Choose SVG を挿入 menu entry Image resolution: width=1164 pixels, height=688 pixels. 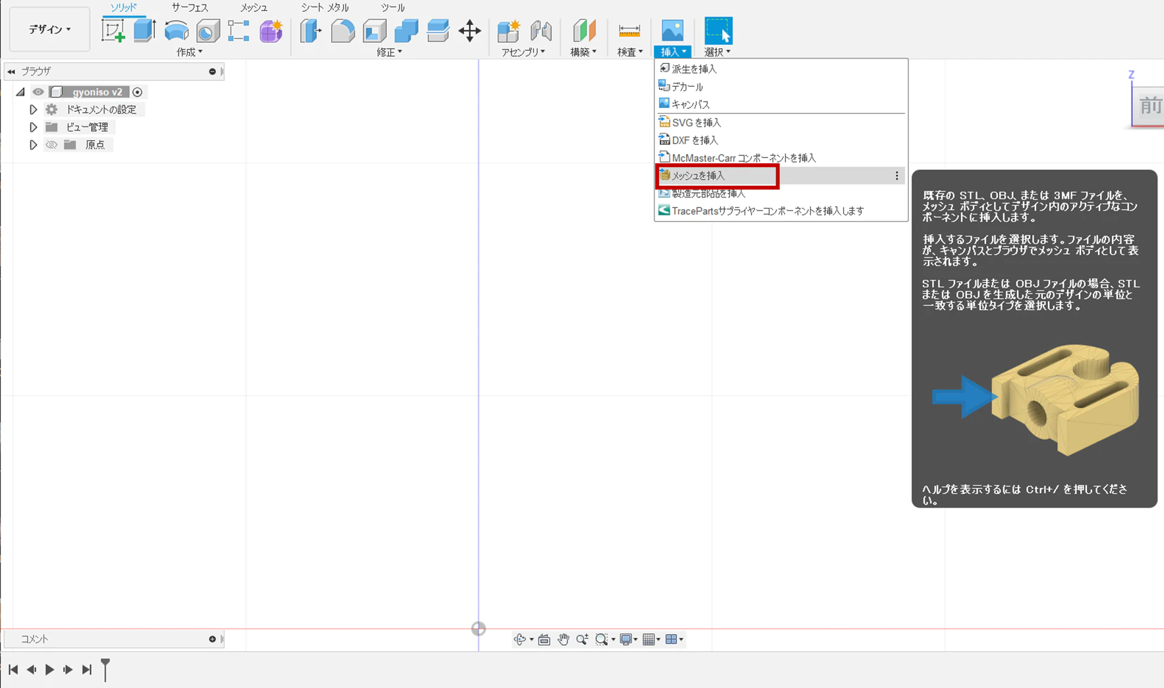tap(781, 122)
